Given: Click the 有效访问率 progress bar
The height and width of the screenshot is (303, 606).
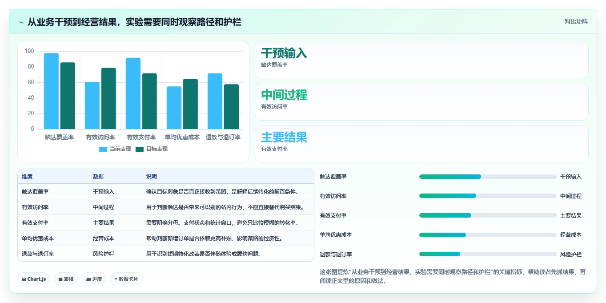Looking at the screenshot, I should (488, 196).
